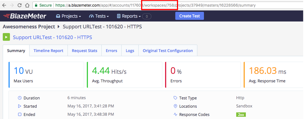Click the browser forward arrow
Viewport: 304px width, 119px height.
click(x=12, y=5)
